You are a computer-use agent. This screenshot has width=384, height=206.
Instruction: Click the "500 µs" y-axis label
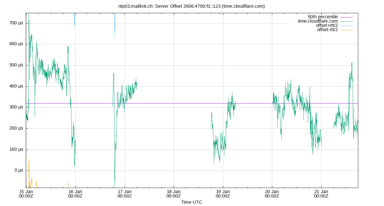(17, 65)
